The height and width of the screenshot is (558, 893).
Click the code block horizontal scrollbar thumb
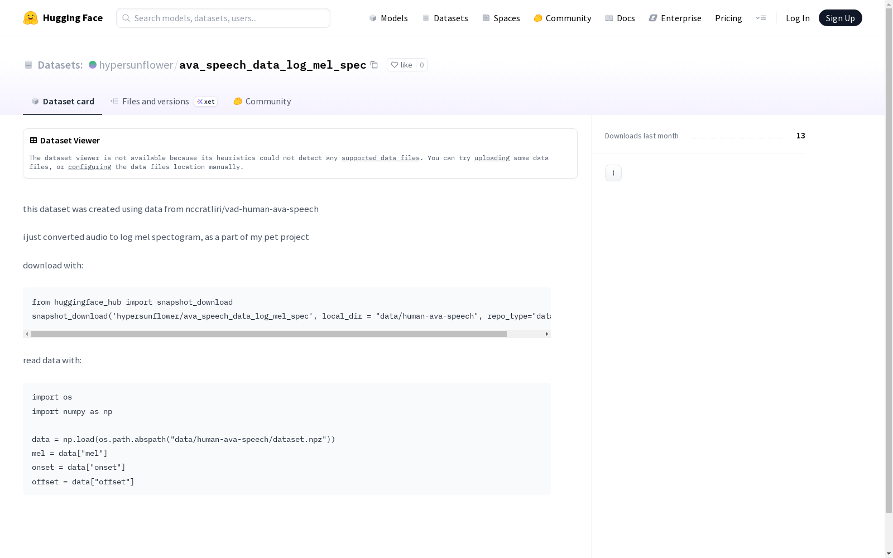point(269,334)
